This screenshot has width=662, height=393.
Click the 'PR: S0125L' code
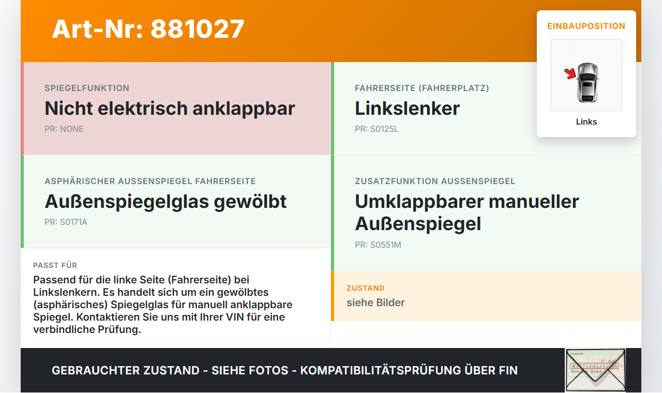pos(377,129)
